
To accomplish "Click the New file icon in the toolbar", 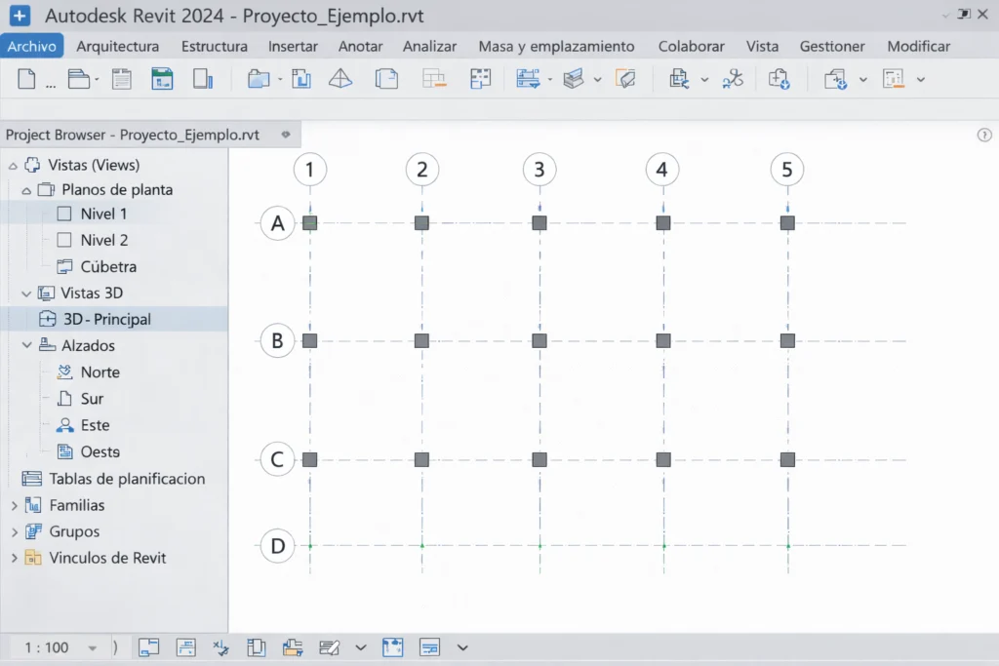I will click(x=27, y=79).
